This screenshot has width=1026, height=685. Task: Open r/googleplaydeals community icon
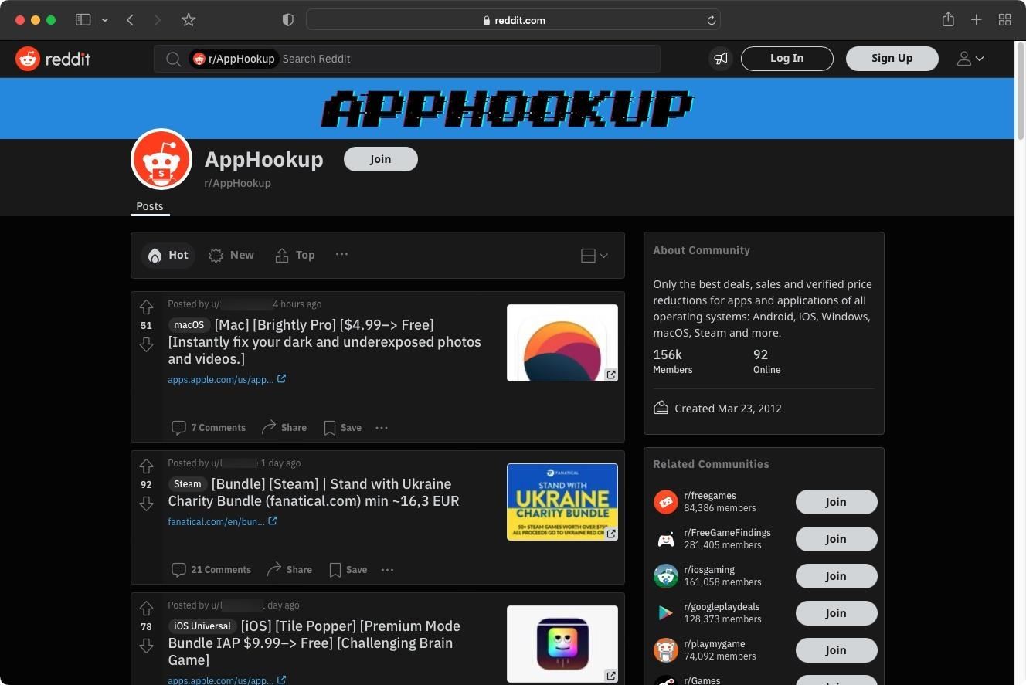point(665,613)
